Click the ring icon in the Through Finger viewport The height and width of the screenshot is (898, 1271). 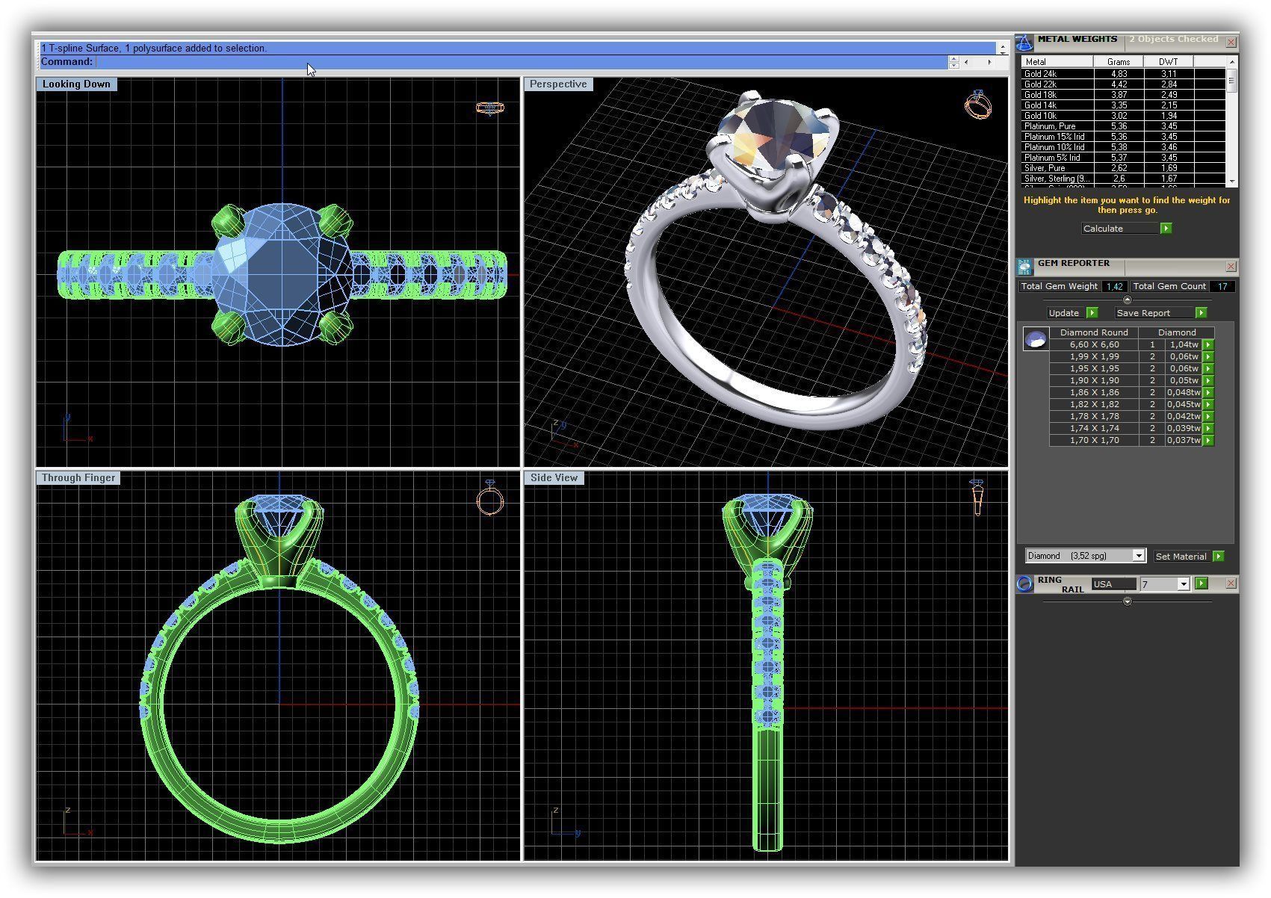(x=489, y=499)
